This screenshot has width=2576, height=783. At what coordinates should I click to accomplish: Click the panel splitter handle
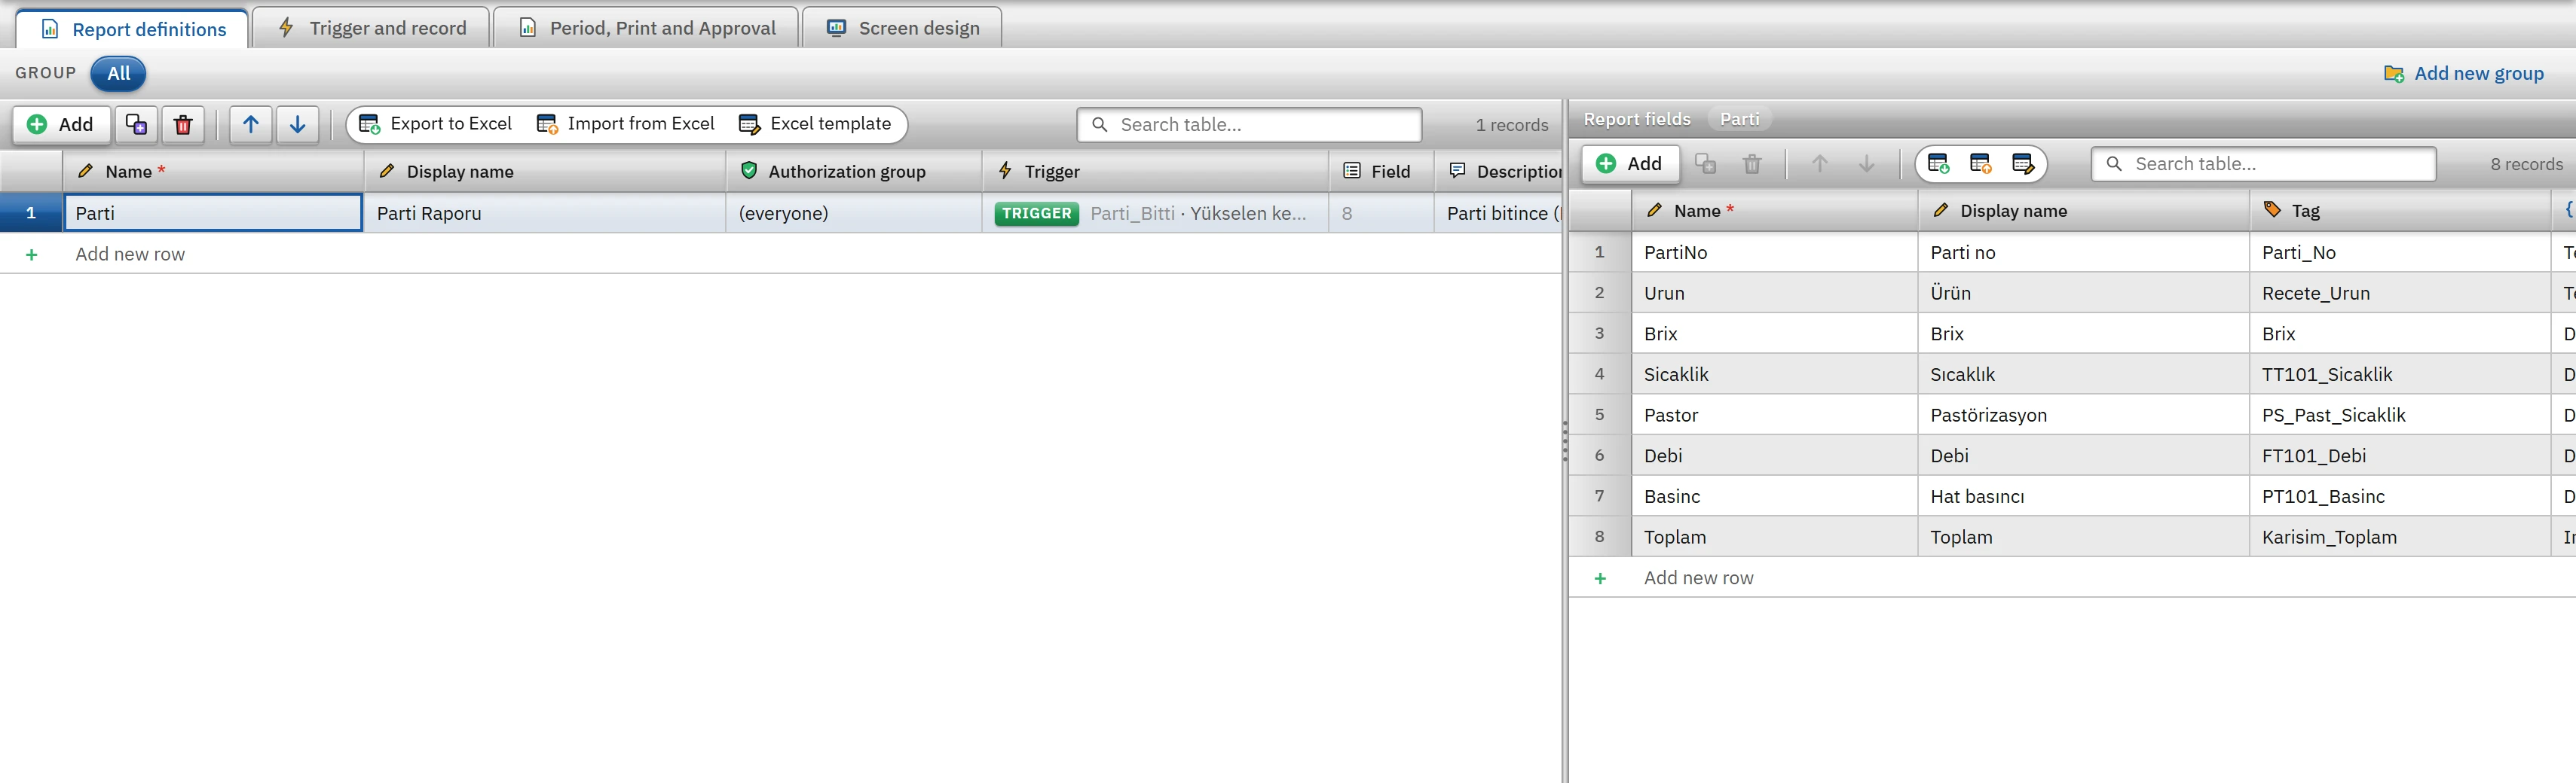click(x=1565, y=440)
